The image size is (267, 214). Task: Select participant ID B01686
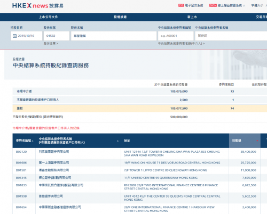click(x=21, y=163)
